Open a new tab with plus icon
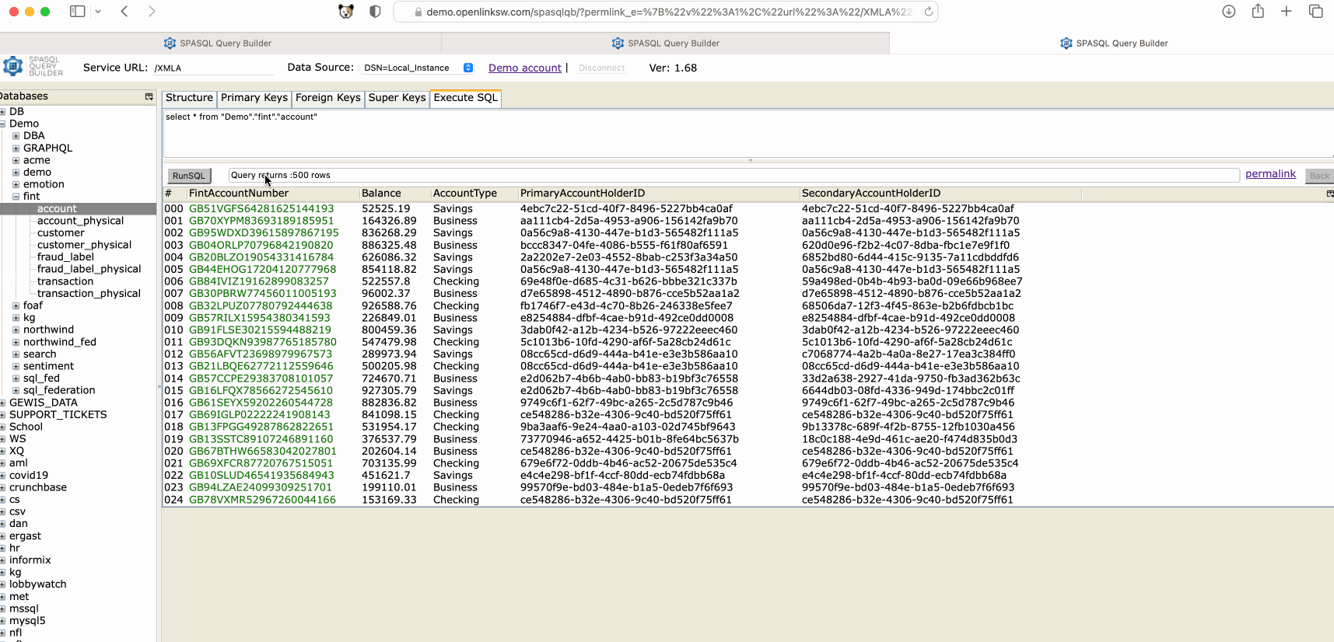Screen dimensions: 1334x642 click(x=1287, y=12)
